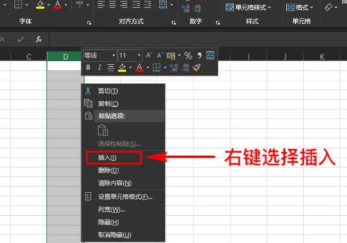Screen dimensions: 347x243
Task: Click inside the formula bar input
Action: coord(198,40)
